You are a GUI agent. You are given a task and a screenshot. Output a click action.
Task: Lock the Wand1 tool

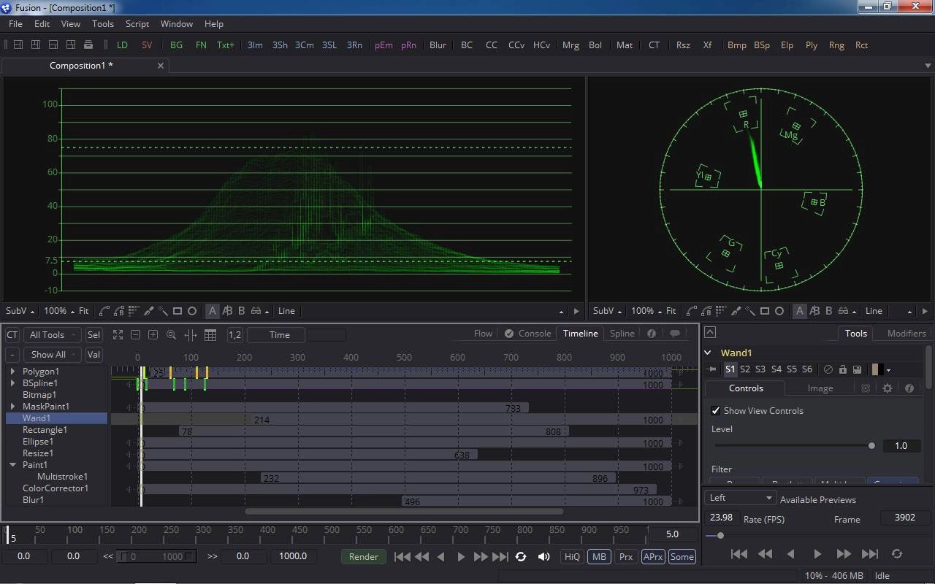click(842, 369)
